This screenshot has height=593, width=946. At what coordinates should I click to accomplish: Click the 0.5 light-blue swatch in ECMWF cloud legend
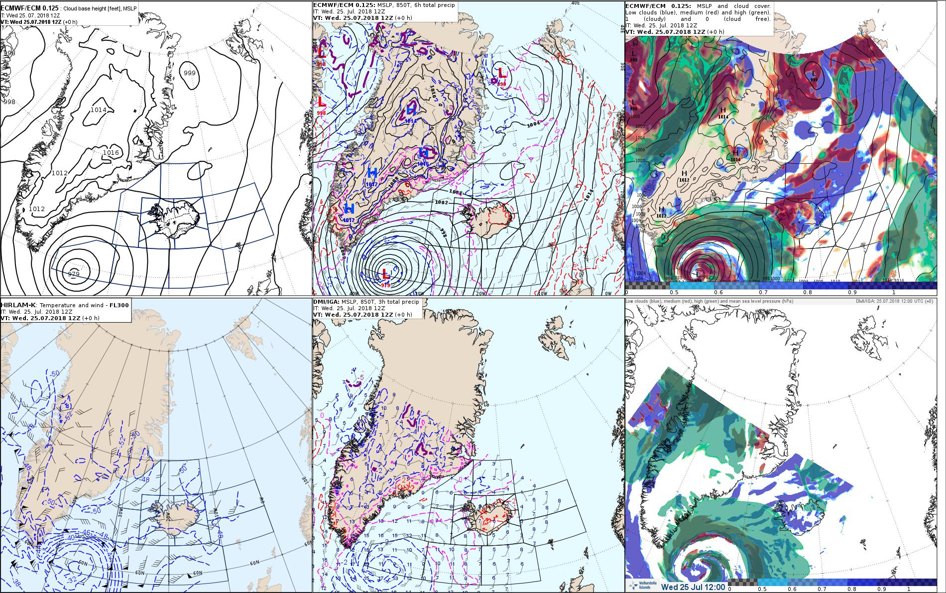[x=692, y=285]
